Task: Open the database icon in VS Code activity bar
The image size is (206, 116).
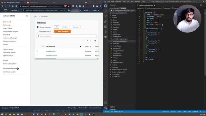Action: [x=106, y=32]
